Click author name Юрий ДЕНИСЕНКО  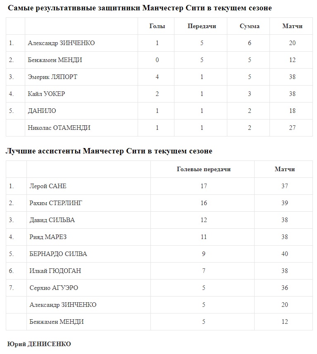[x=39, y=344]
